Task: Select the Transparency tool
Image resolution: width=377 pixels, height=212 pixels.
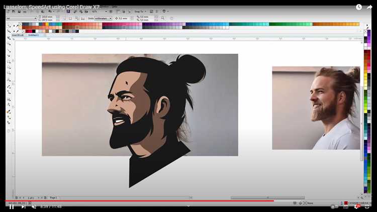Action: click(9, 105)
